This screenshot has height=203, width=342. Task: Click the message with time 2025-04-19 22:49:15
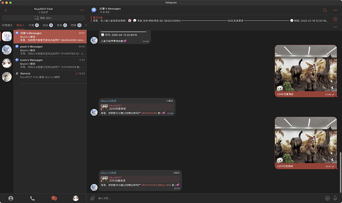[x=124, y=37]
